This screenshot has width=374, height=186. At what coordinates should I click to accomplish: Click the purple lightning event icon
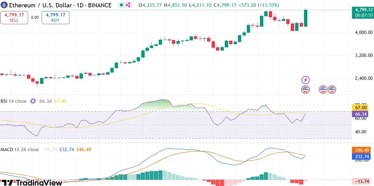(x=305, y=80)
